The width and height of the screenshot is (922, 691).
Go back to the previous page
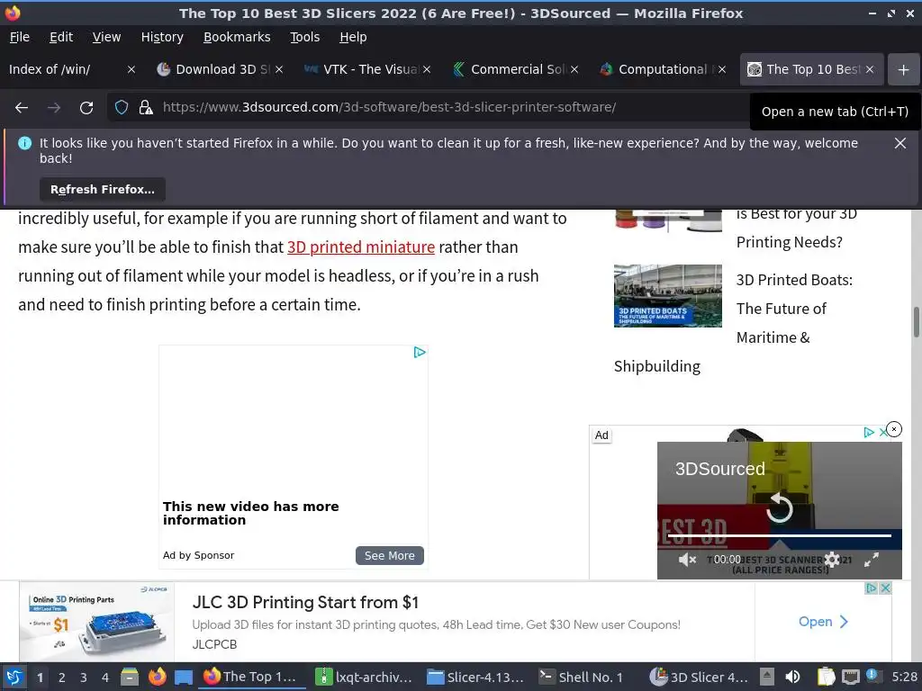22,108
